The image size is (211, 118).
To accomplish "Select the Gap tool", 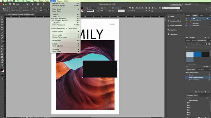I will pos(2,25).
